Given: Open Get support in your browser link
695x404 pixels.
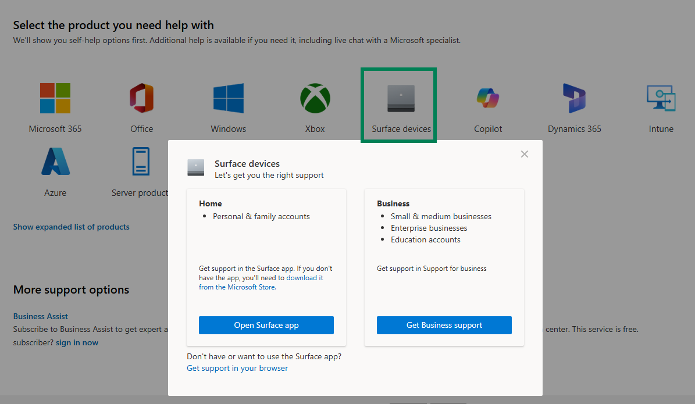Looking at the screenshot, I should (x=237, y=368).
